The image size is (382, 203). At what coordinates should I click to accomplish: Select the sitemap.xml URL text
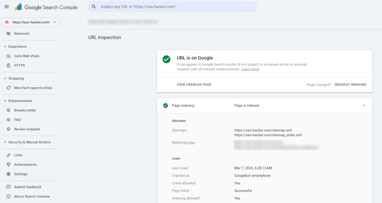point(263,130)
